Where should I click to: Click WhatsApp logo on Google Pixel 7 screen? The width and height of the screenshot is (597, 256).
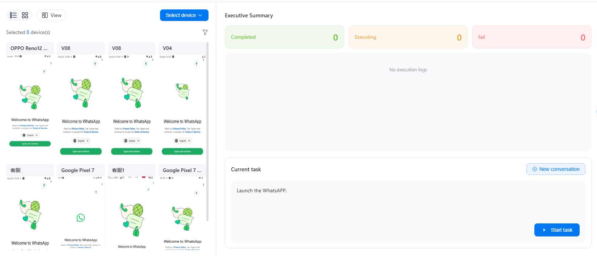81,218
